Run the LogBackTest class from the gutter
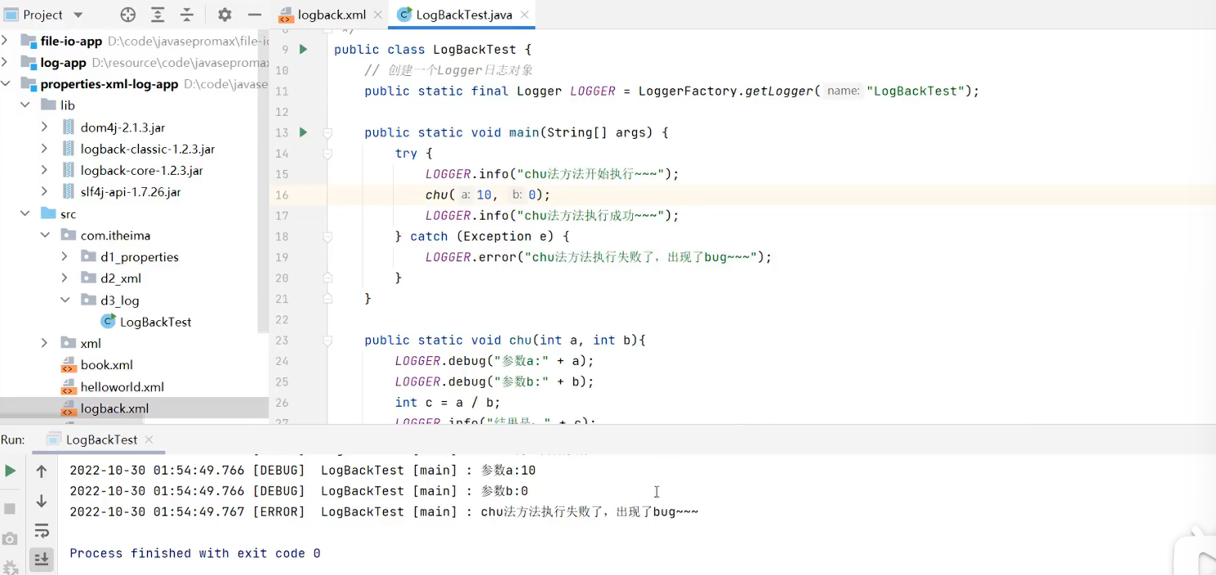This screenshot has width=1216, height=575. 303,49
